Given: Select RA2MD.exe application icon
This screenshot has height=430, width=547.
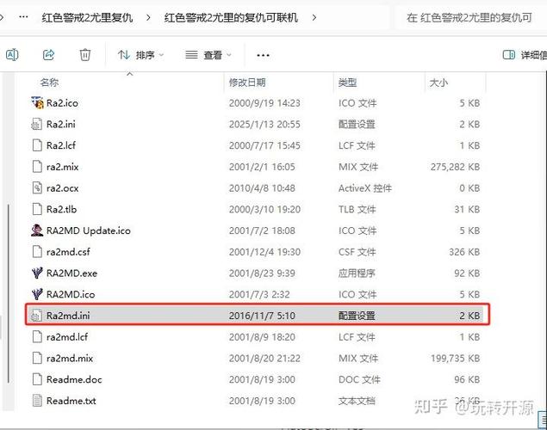Looking at the screenshot, I should click(37, 273).
